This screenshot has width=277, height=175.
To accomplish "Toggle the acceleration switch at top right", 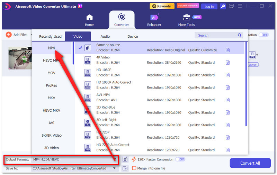I will click(x=263, y=35).
